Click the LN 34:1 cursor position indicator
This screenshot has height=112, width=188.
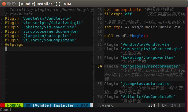(x=171, y=105)
